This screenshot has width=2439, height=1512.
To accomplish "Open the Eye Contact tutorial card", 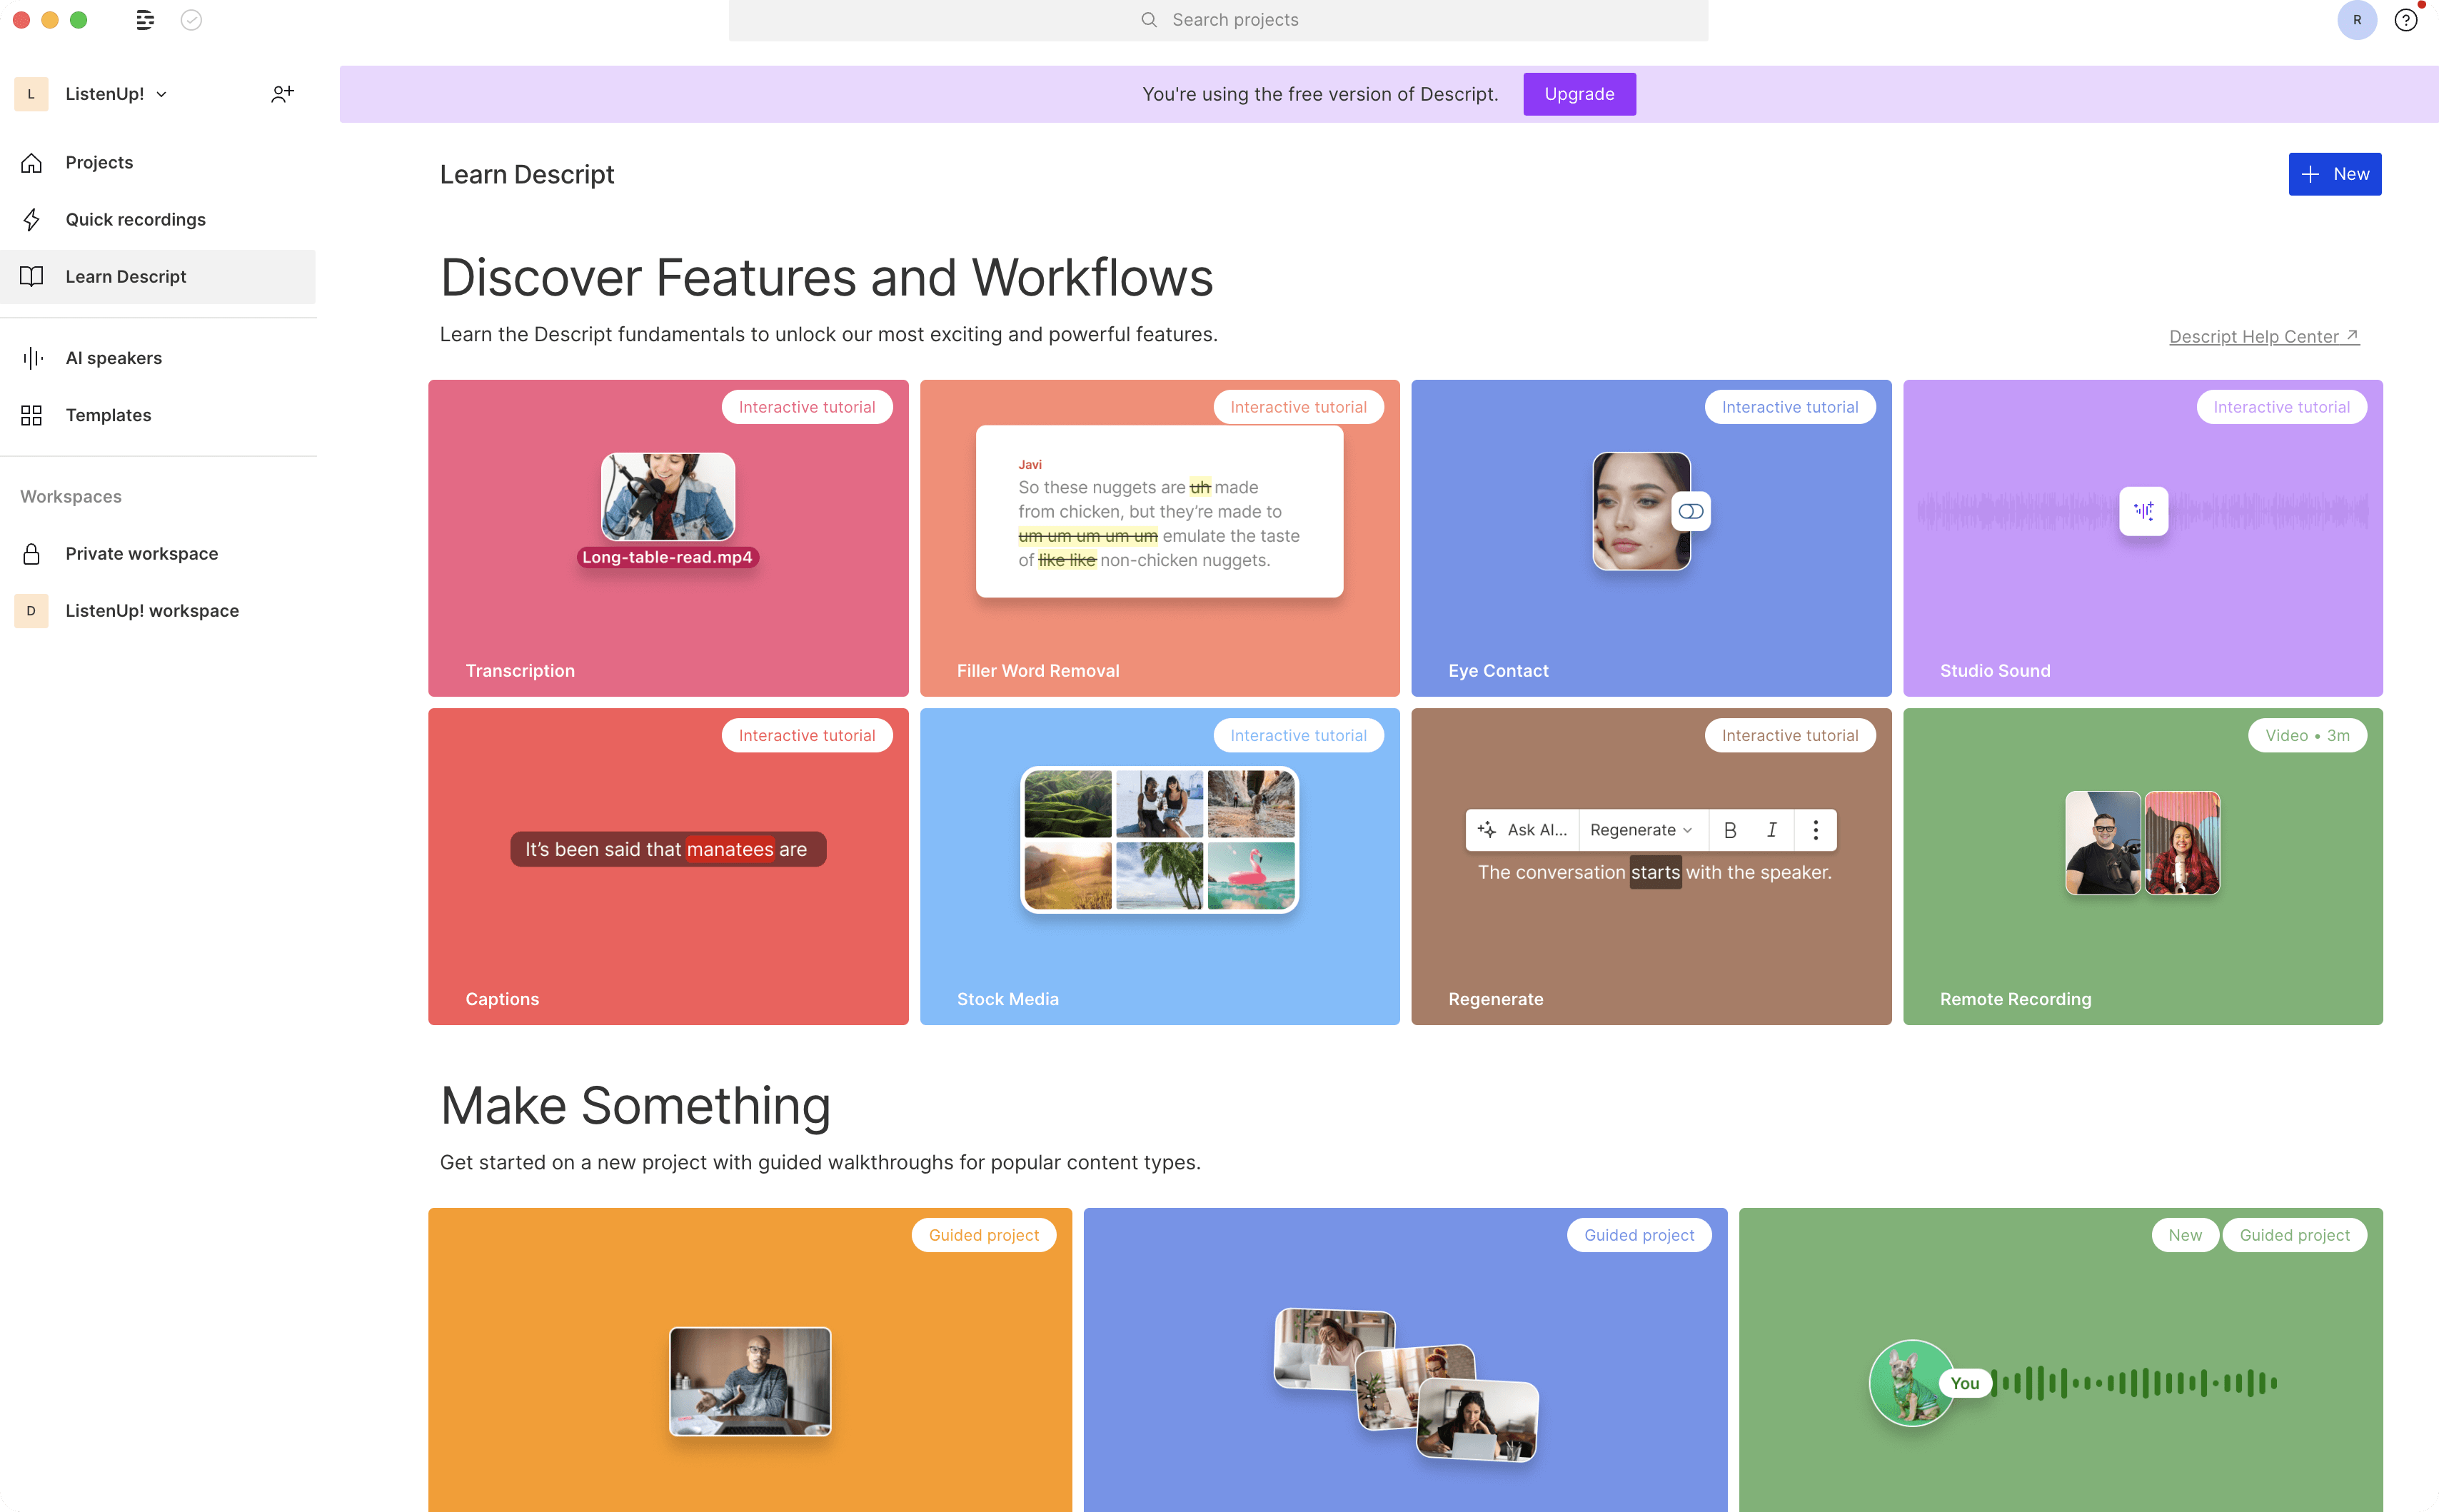I will pyautogui.click(x=1651, y=538).
